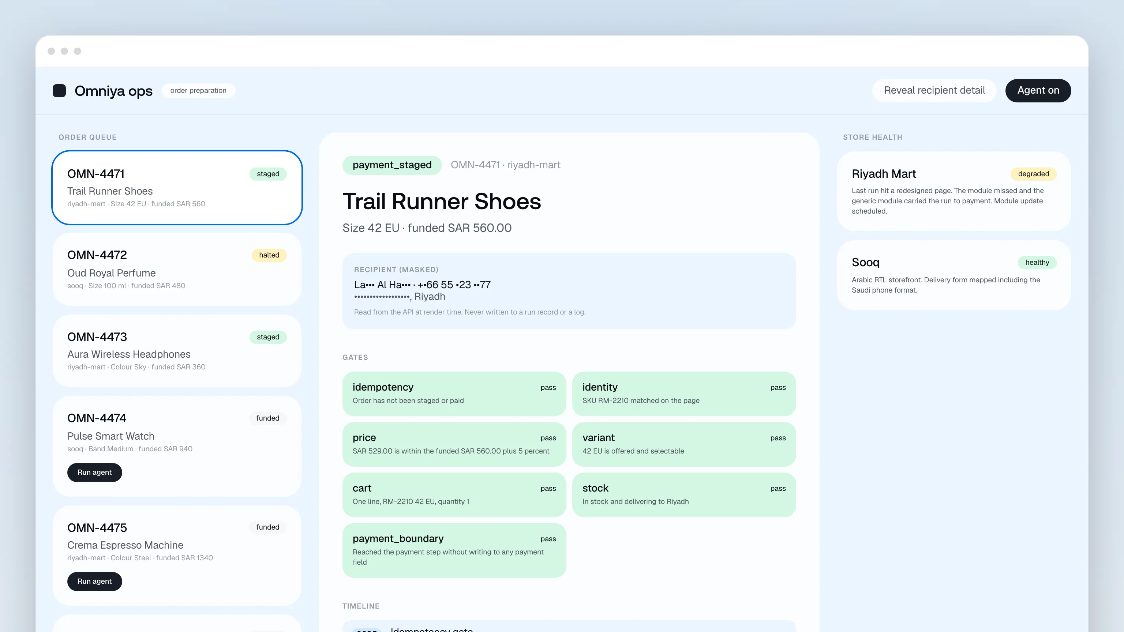Click the Omniya ops dark square logo

click(59, 91)
